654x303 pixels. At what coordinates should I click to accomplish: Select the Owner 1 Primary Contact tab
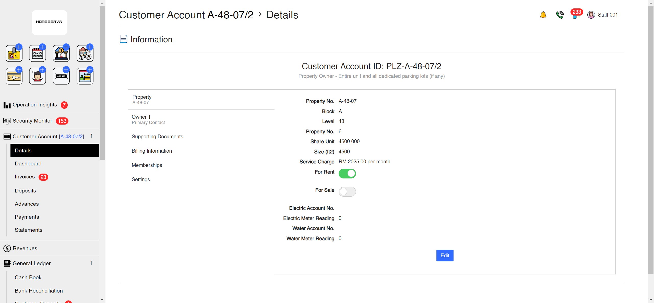coord(148,119)
